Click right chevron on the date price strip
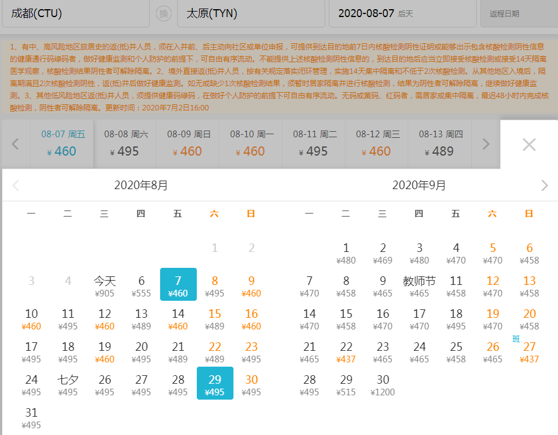 [x=485, y=144]
